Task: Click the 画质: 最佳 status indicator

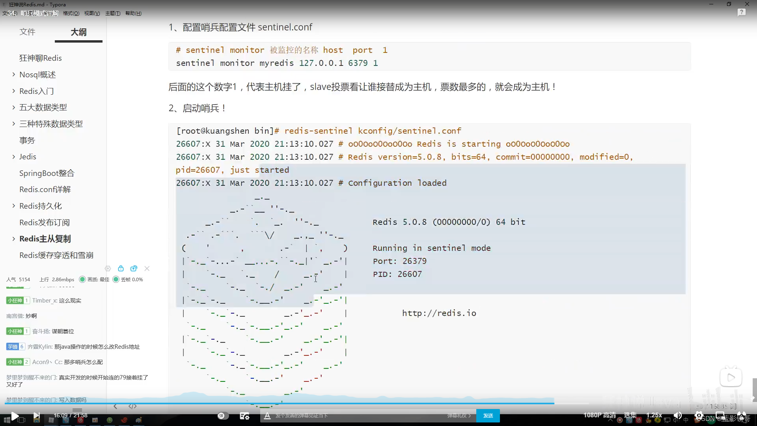Action: point(94,279)
